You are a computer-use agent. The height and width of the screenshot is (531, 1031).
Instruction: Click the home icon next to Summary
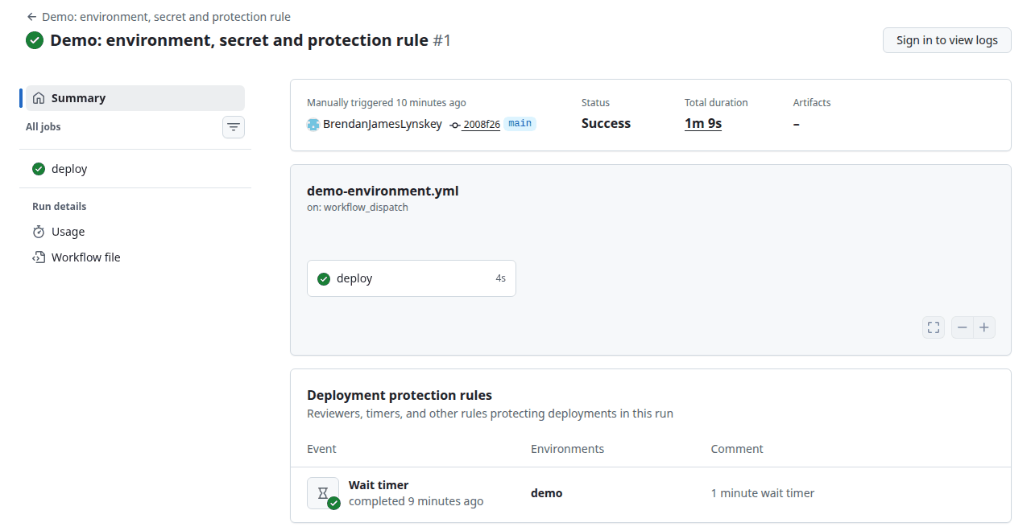[39, 98]
